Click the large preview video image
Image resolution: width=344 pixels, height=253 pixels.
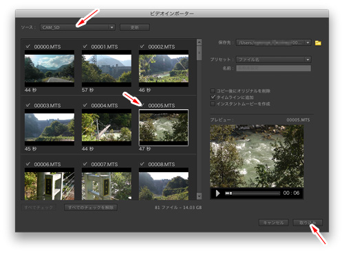coord(257,156)
